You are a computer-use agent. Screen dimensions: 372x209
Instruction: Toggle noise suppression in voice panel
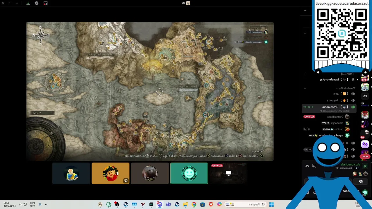[x=314, y=166]
